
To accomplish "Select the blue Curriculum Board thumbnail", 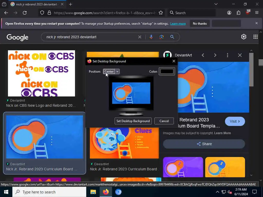I will (x=44, y=137).
